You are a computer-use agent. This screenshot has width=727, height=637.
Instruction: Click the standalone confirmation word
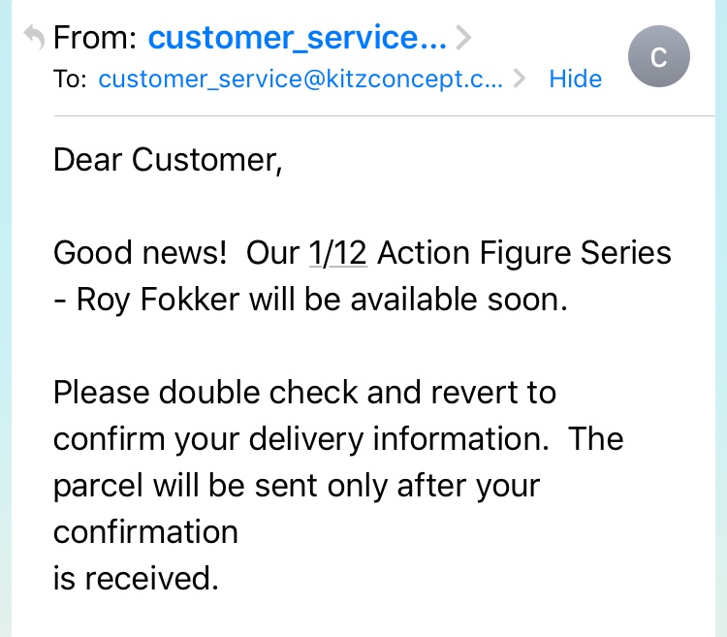pyautogui.click(x=145, y=532)
